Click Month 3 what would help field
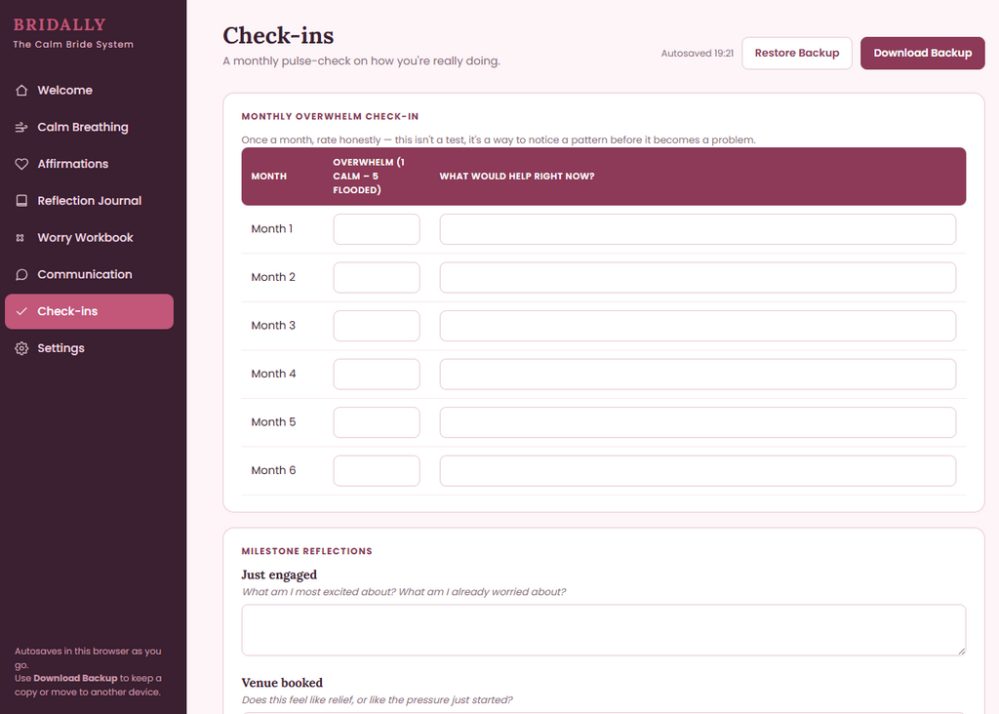 coord(698,326)
